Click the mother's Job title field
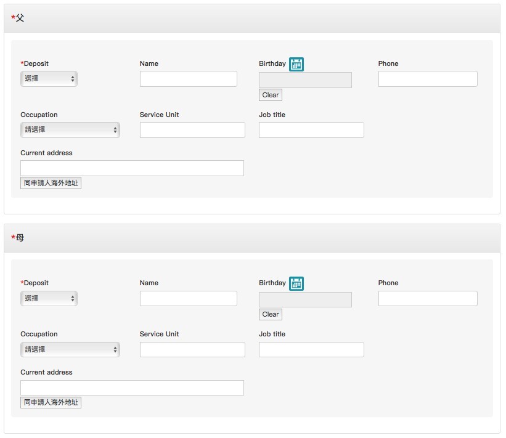 [311, 349]
